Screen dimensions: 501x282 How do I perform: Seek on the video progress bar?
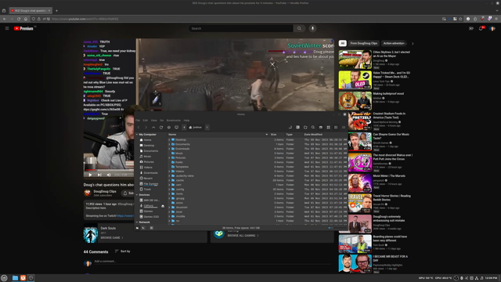pos(110,170)
